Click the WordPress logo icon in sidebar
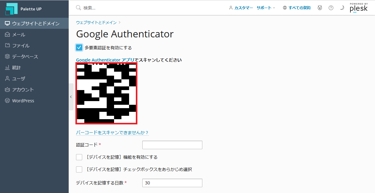Screen dimensions: 375x193 click(x=7, y=100)
